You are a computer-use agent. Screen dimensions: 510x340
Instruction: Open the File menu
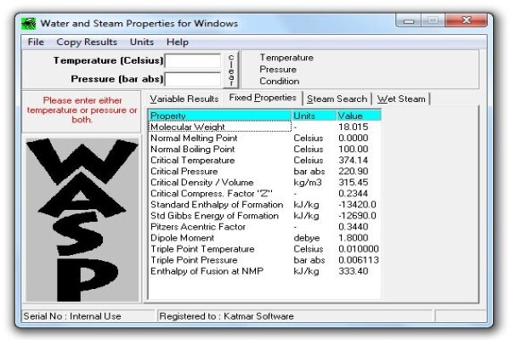(x=36, y=42)
